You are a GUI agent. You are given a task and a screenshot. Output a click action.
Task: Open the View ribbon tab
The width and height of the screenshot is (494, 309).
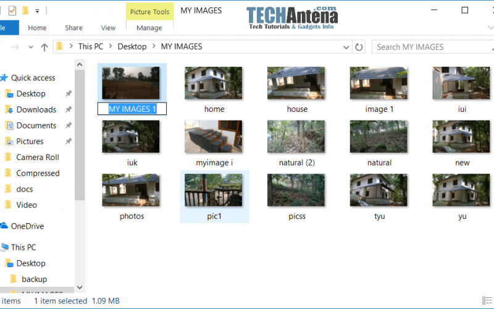(x=108, y=28)
